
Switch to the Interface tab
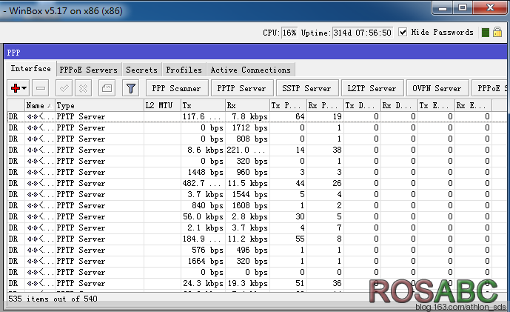[x=31, y=68]
